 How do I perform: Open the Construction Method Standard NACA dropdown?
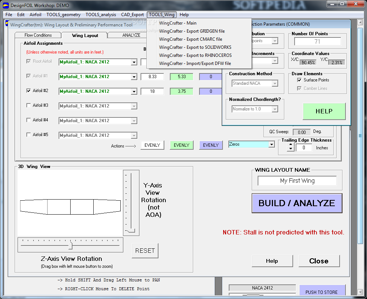click(275, 83)
